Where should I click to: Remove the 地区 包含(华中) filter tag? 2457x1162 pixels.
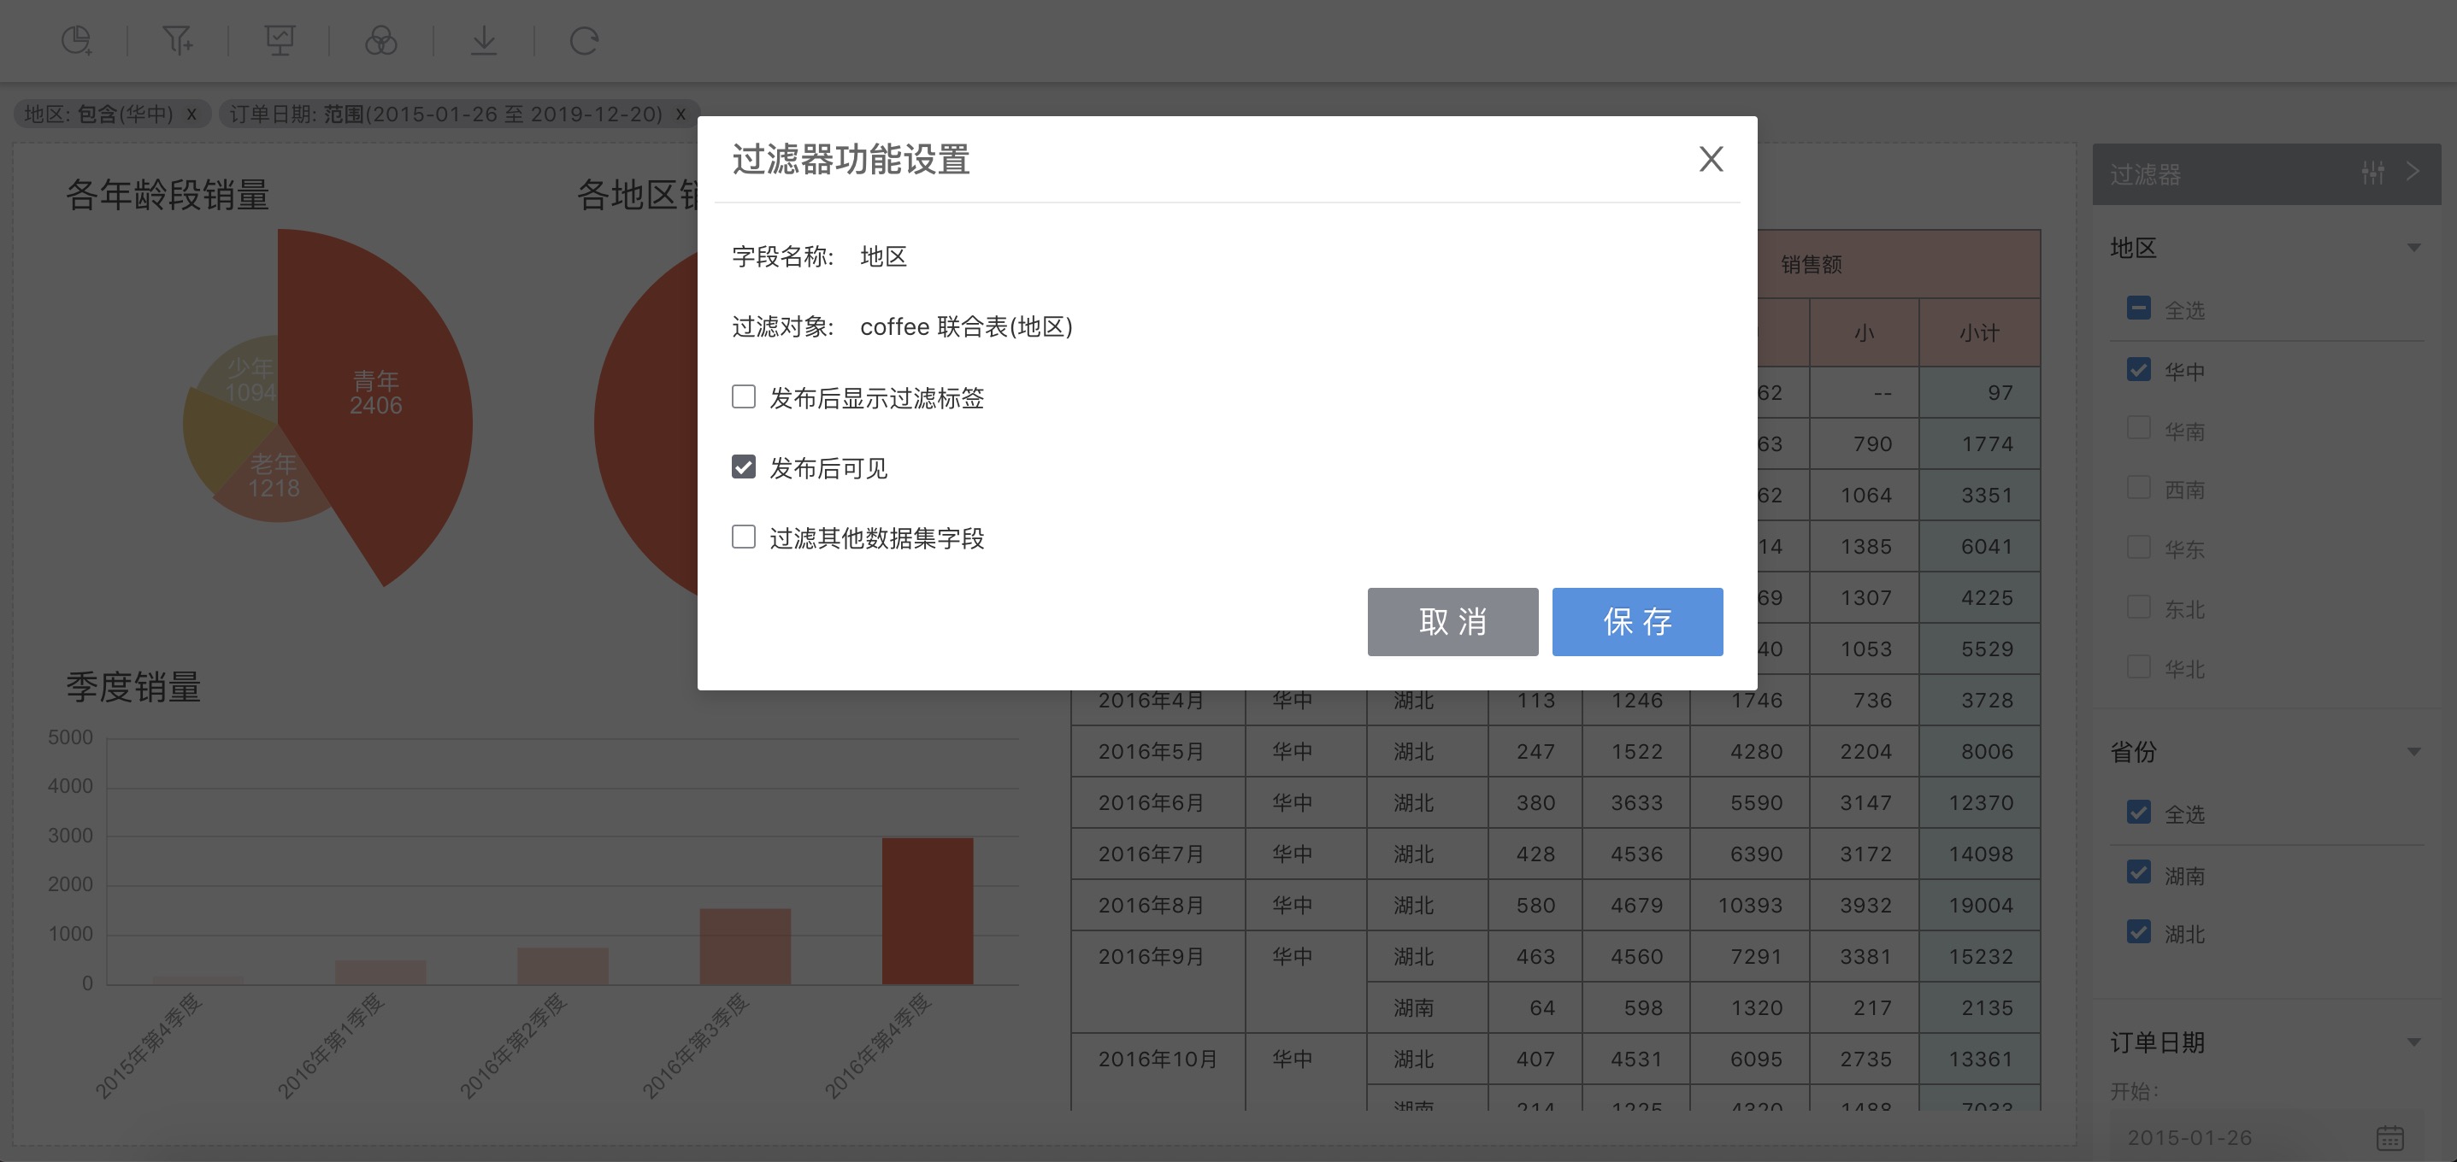tap(191, 114)
